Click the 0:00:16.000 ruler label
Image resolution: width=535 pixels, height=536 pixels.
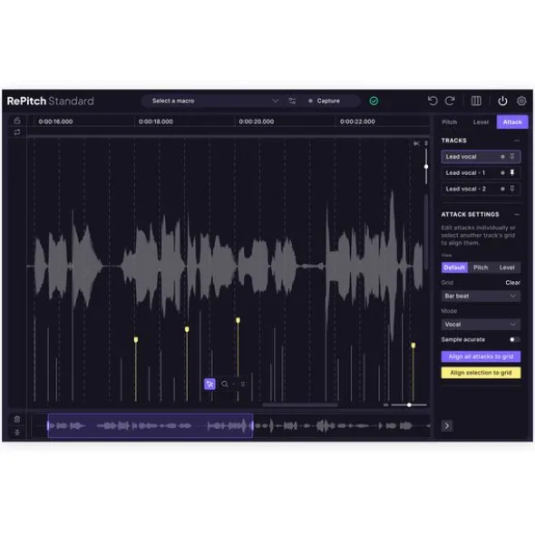tap(55, 122)
